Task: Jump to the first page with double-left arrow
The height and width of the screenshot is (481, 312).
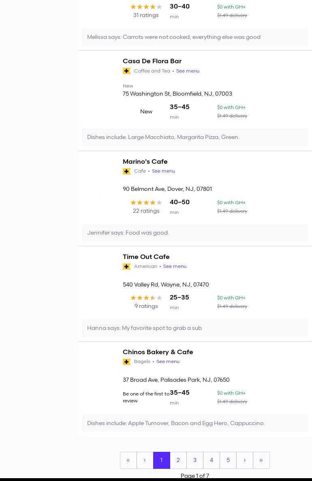Action: pos(128,460)
